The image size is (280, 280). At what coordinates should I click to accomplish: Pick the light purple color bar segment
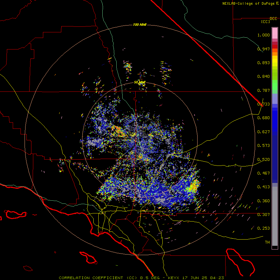coord(275,99)
